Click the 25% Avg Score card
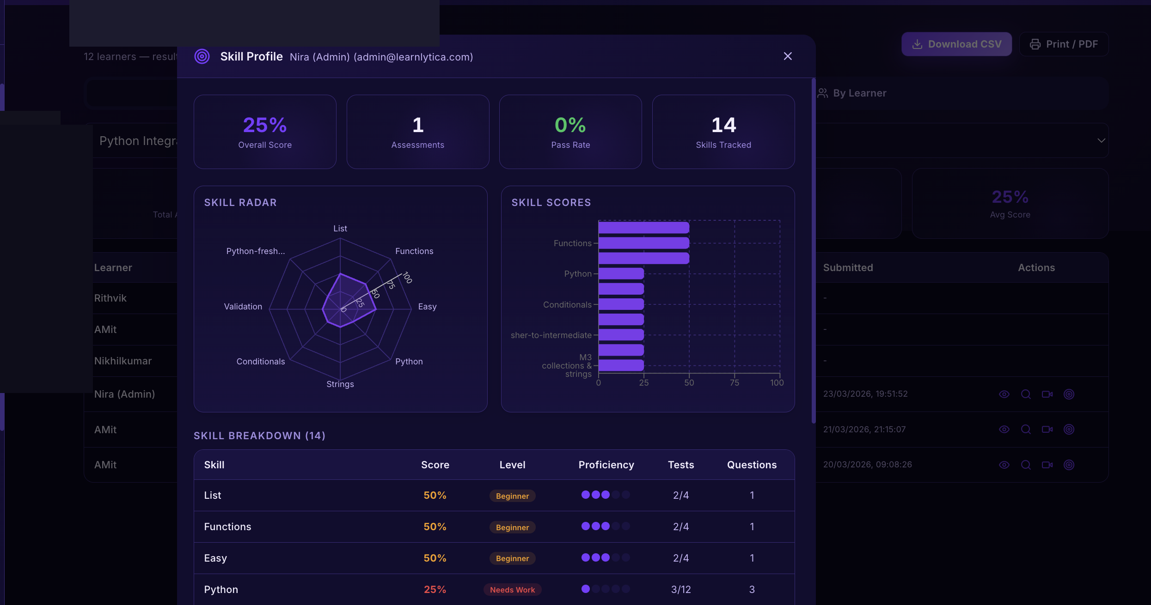The height and width of the screenshot is (605, 1151). click(1010, 203)
